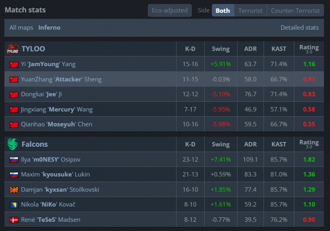Open the Falcons team name link
330x231 pixels.
pyautogui.click(x=34, y=144)
